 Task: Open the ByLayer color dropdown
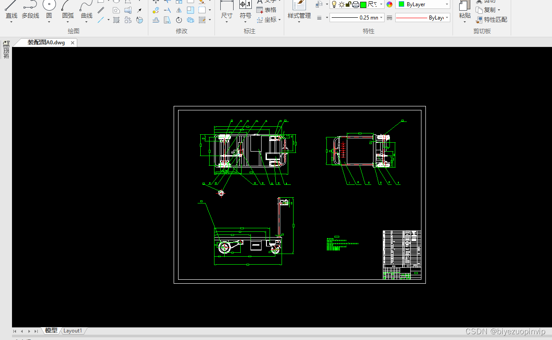tap(423, 4)
